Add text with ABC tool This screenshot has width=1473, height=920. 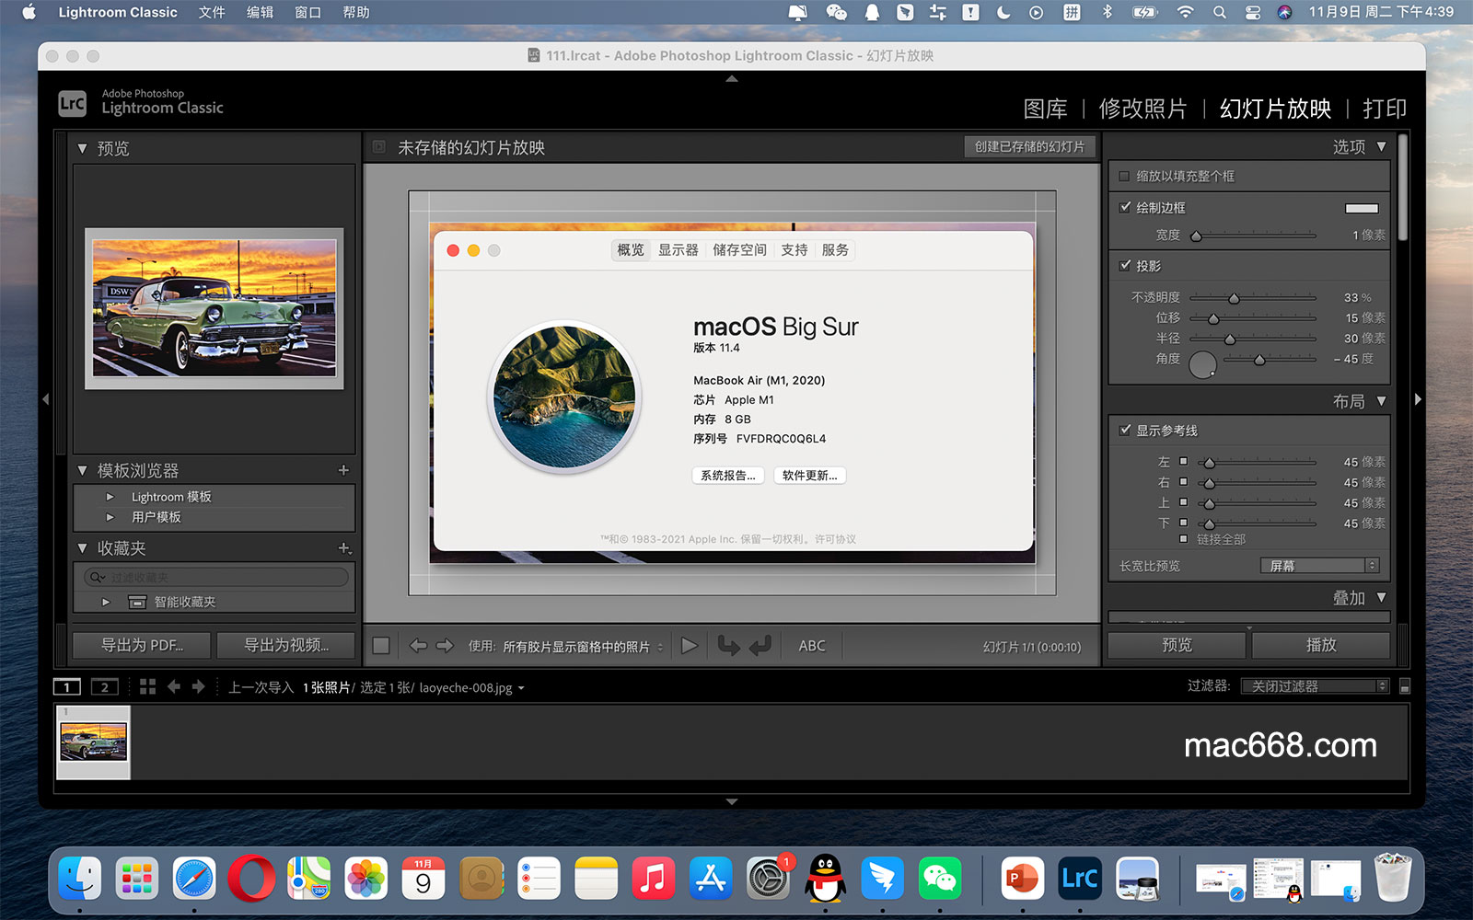(x=812, y=646)
